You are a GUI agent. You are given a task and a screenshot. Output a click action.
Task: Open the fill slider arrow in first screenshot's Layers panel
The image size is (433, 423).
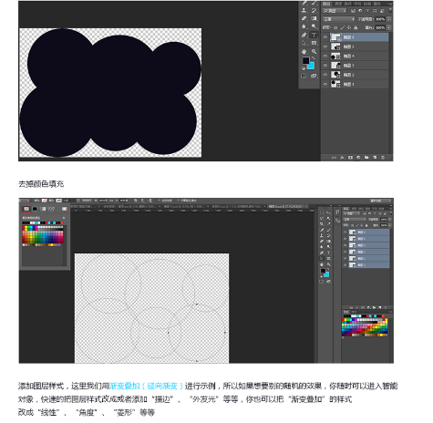click(x=389, y=27)
